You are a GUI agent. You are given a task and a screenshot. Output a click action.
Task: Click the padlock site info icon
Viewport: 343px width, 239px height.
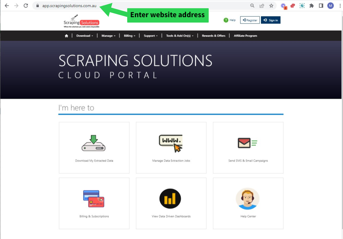[x=38, y=6]
